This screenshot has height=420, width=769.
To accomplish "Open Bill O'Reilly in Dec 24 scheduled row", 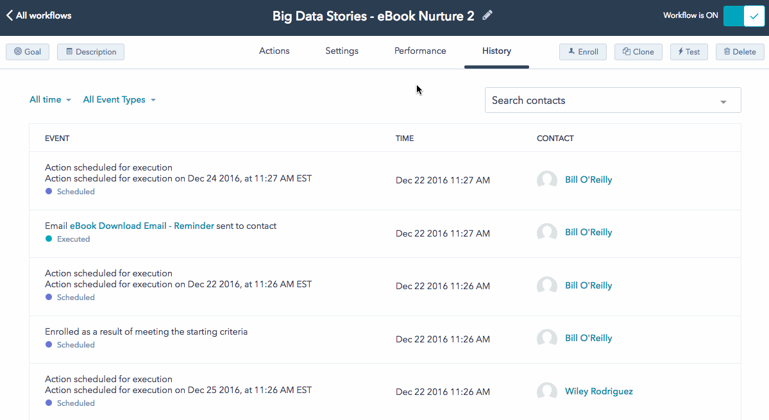I will [x=588, y=180].
